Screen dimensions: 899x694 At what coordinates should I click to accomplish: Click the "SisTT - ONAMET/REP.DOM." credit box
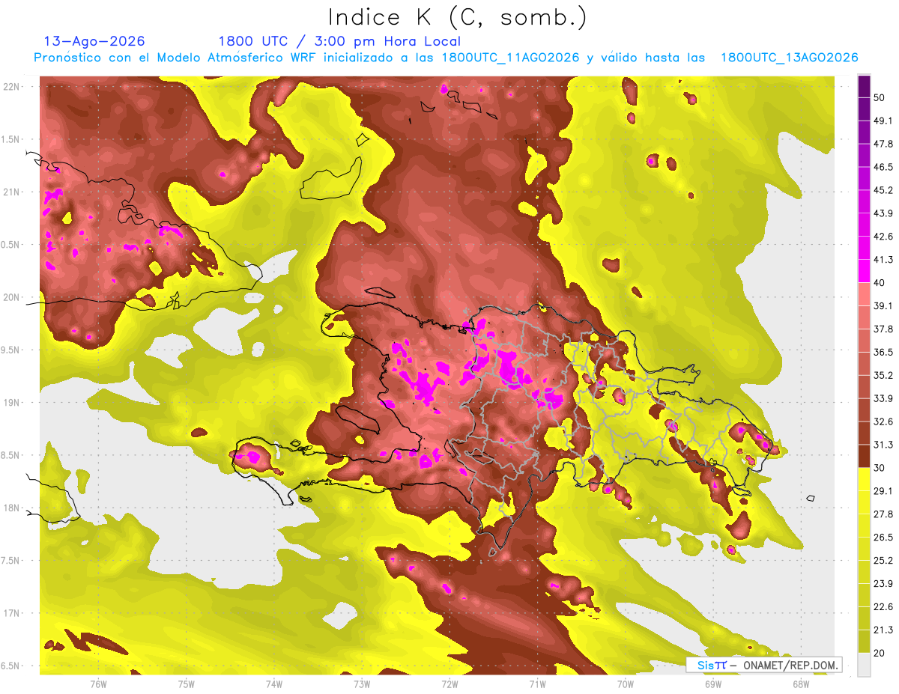click(x=763, y=665)
